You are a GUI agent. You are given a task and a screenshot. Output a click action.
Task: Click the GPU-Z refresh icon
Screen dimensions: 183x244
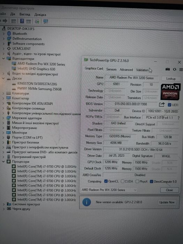[175, 69]
